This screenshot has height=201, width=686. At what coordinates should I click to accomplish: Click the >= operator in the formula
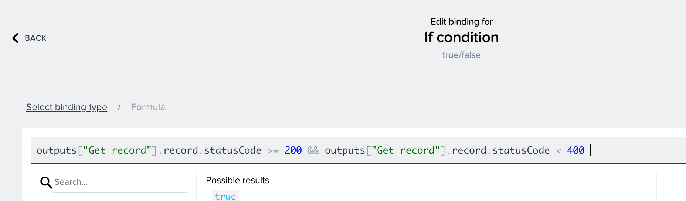click(273, 151)
